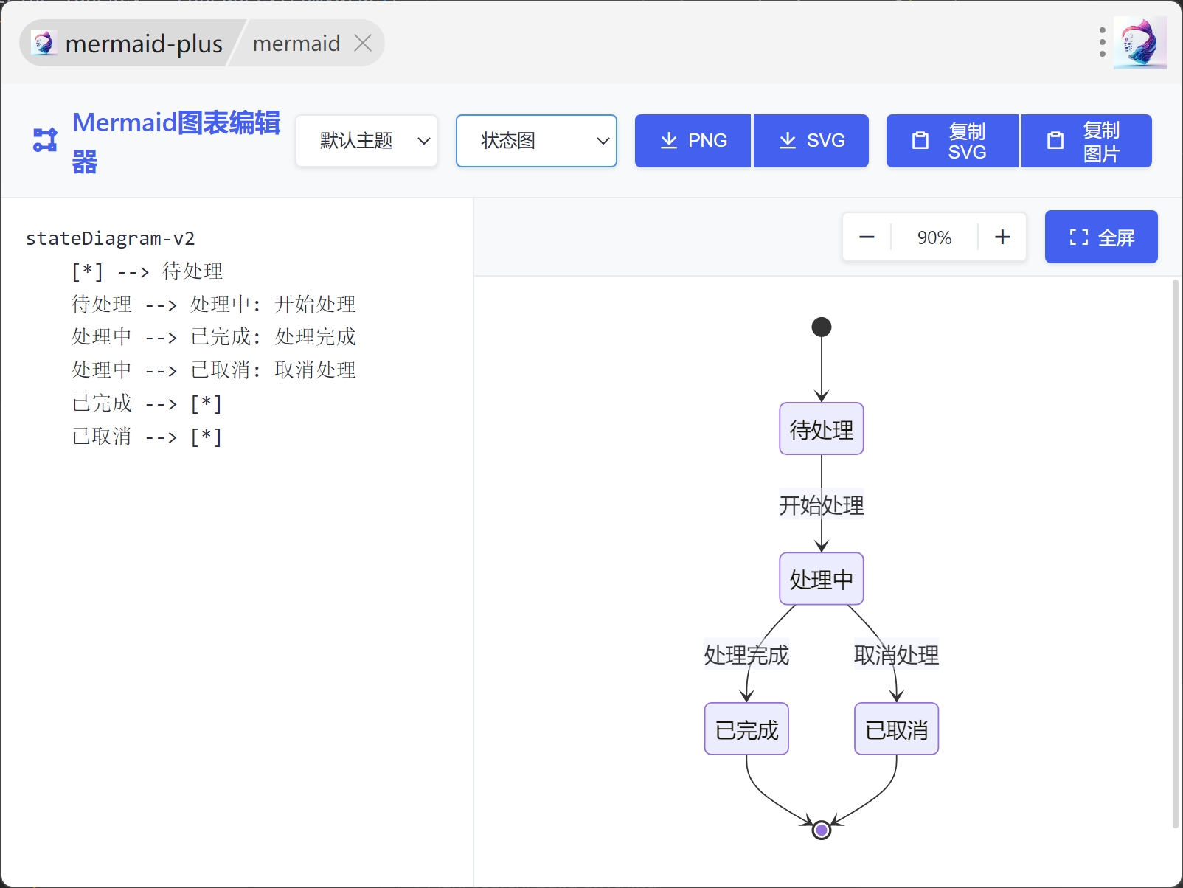Close the mermaid tab with its X

(362, 43)
